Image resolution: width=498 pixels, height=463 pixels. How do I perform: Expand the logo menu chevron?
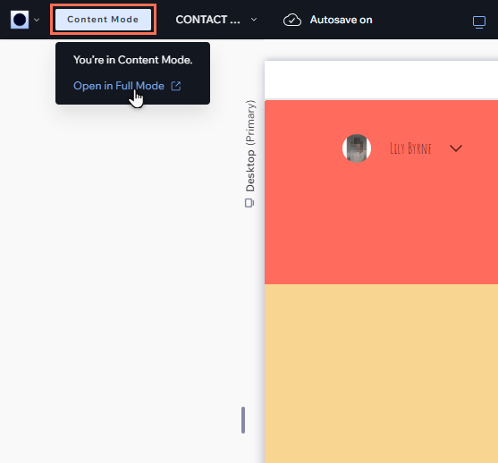click(x=37, y=20)
